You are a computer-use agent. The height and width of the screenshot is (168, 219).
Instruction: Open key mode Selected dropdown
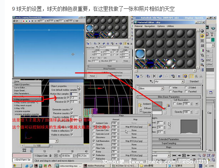pos(169,155)
